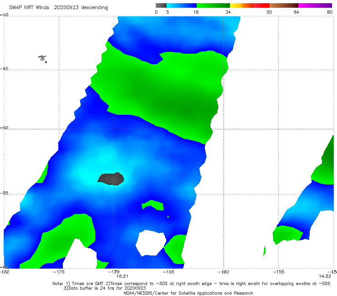
Task: Click the longitude label '-165'
Action: click(168, 272)
